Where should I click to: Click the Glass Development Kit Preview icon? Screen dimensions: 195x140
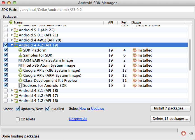pyautogui.click(x=20, y=80)
